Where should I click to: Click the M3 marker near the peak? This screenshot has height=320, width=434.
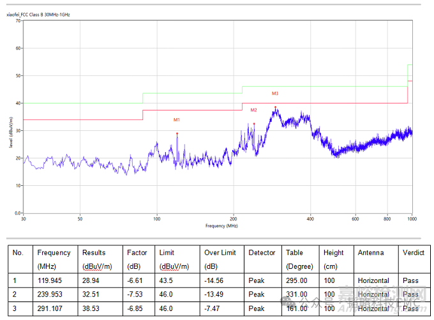275,94
